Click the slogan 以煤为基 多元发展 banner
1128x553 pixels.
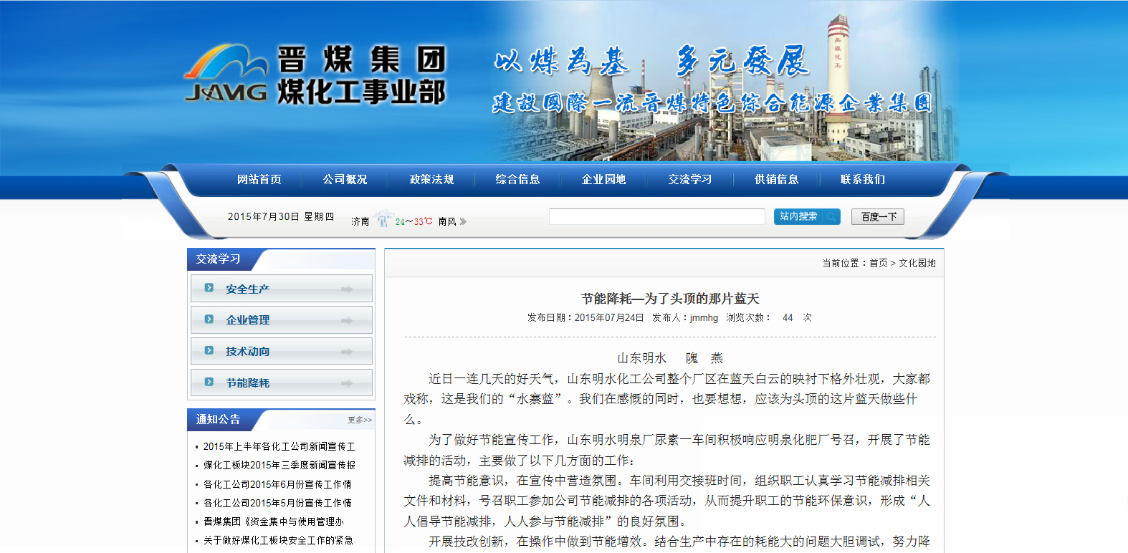[651, 62]
